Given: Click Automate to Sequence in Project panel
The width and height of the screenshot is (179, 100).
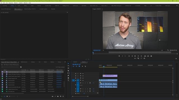Looking at the screenshot, I should (x=53, y=96).
